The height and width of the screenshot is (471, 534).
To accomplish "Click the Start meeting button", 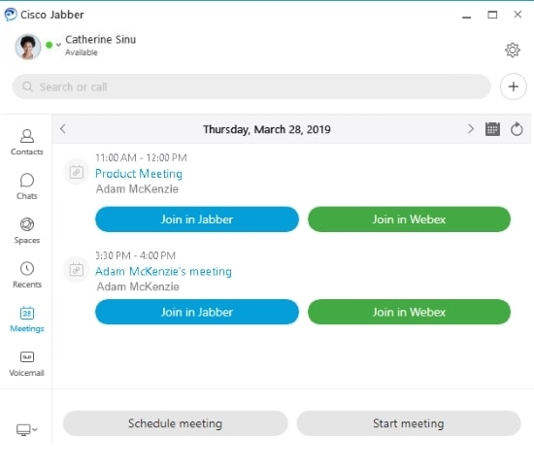I will tap(409, 423).
